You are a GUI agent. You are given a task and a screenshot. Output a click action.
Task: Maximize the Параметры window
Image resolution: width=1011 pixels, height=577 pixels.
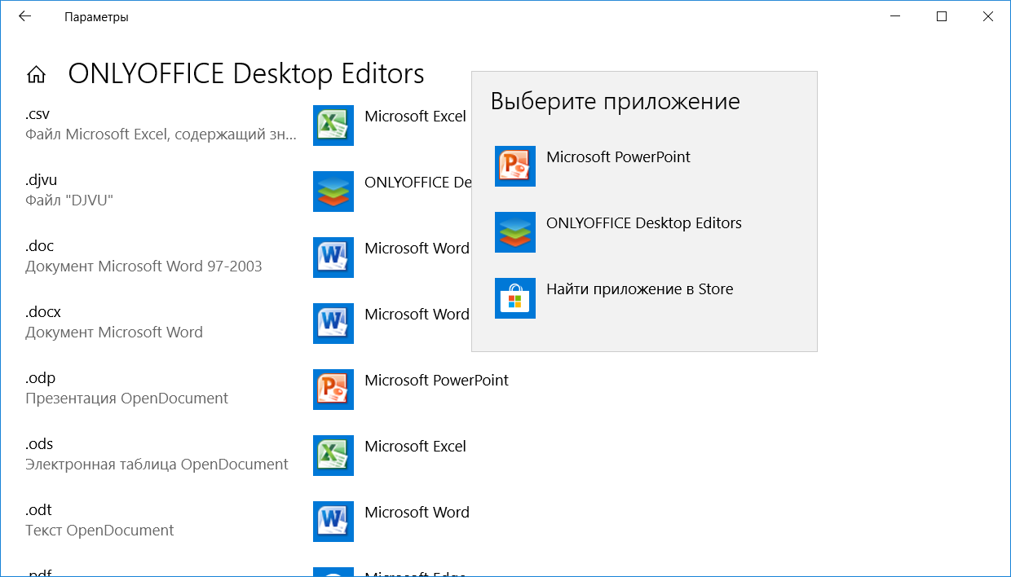[942, 16]
